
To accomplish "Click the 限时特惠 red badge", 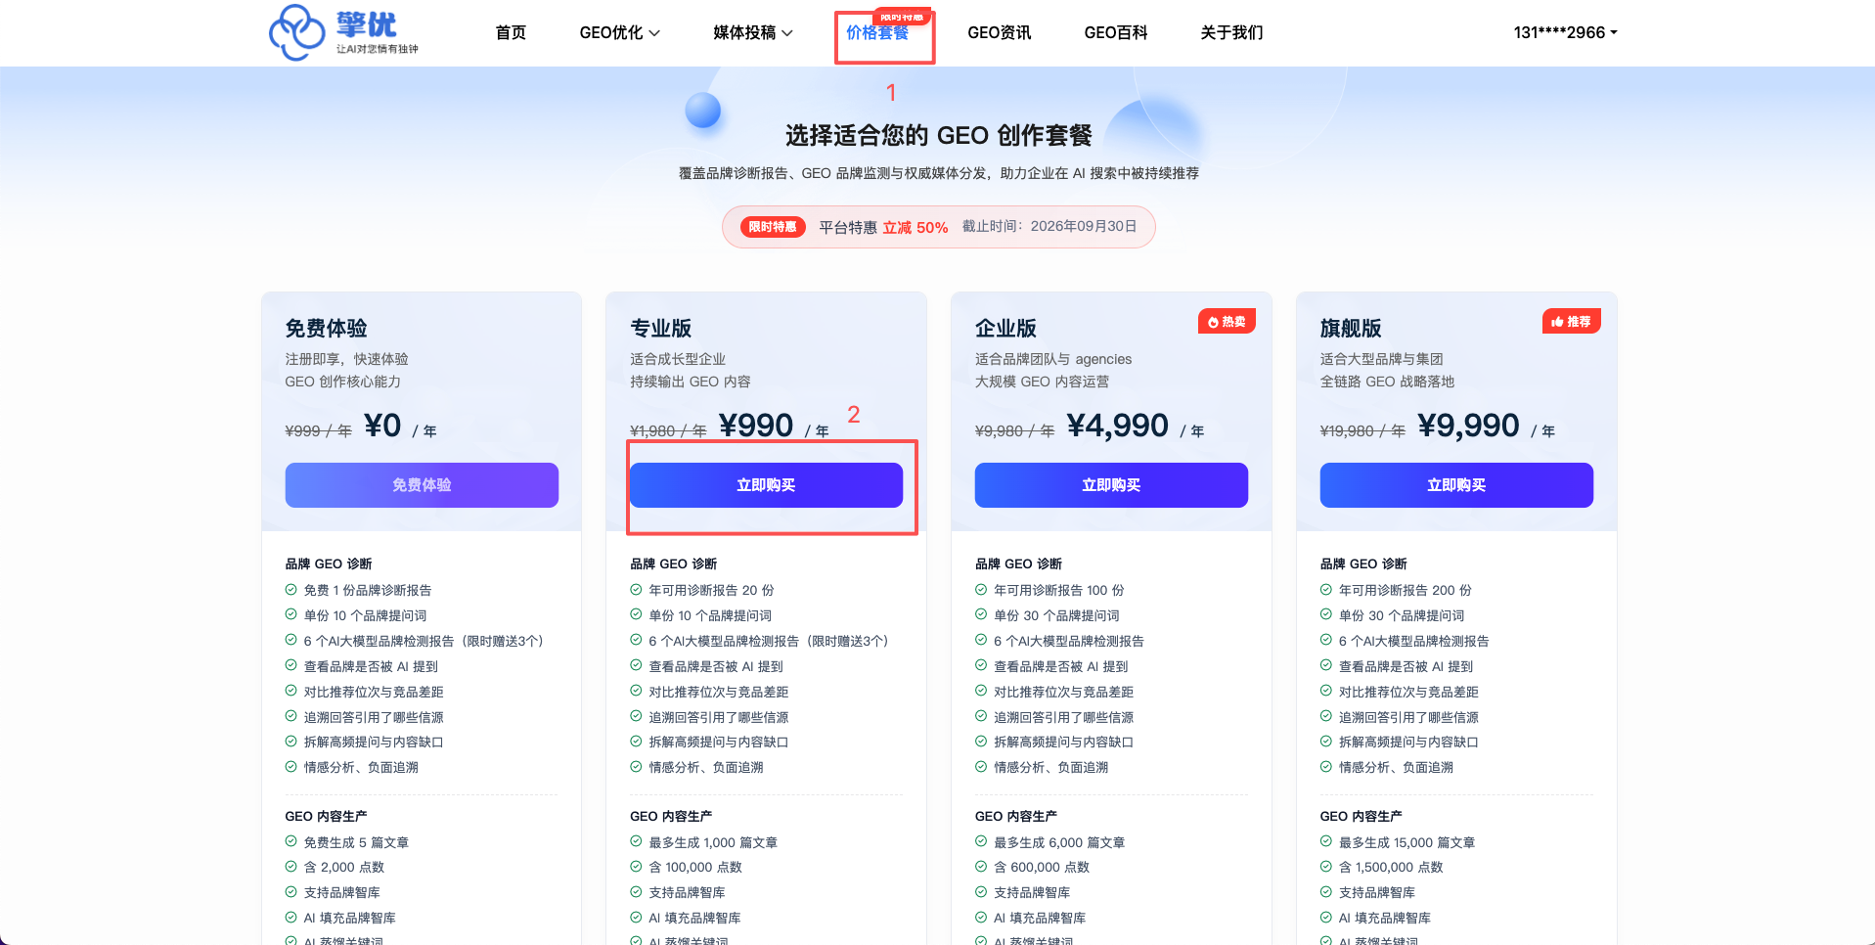I will click(x=773, y=227).
